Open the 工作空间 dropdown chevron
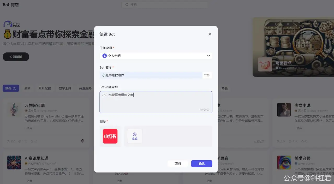 click(x=208, y=56)
